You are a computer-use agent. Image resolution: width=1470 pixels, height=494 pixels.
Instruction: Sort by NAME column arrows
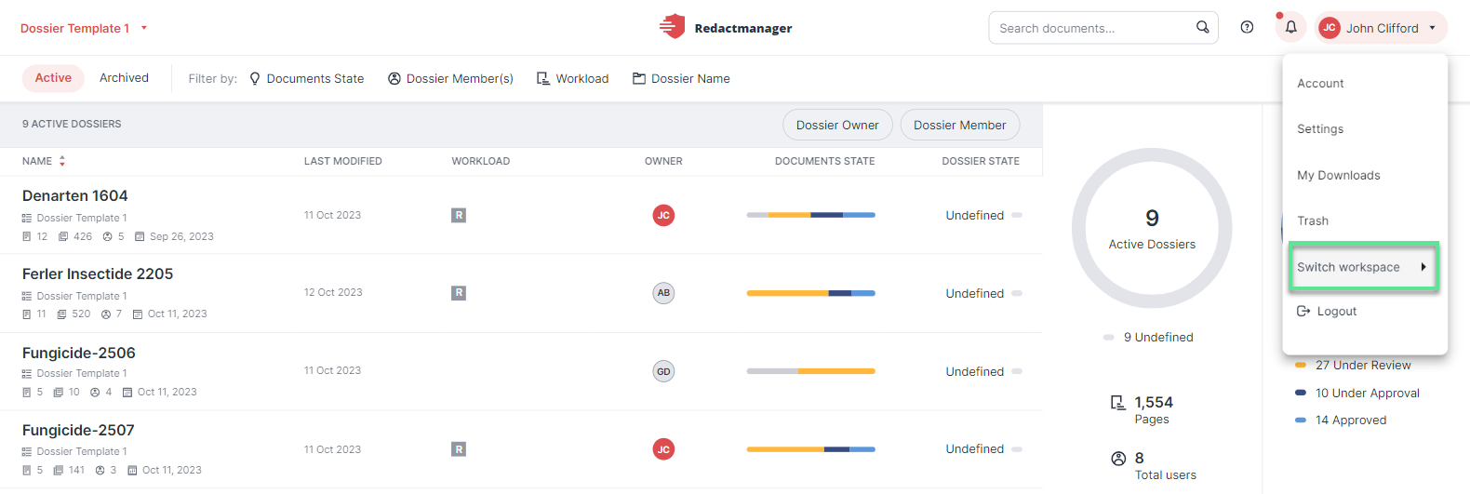click(x=62, y=161)
